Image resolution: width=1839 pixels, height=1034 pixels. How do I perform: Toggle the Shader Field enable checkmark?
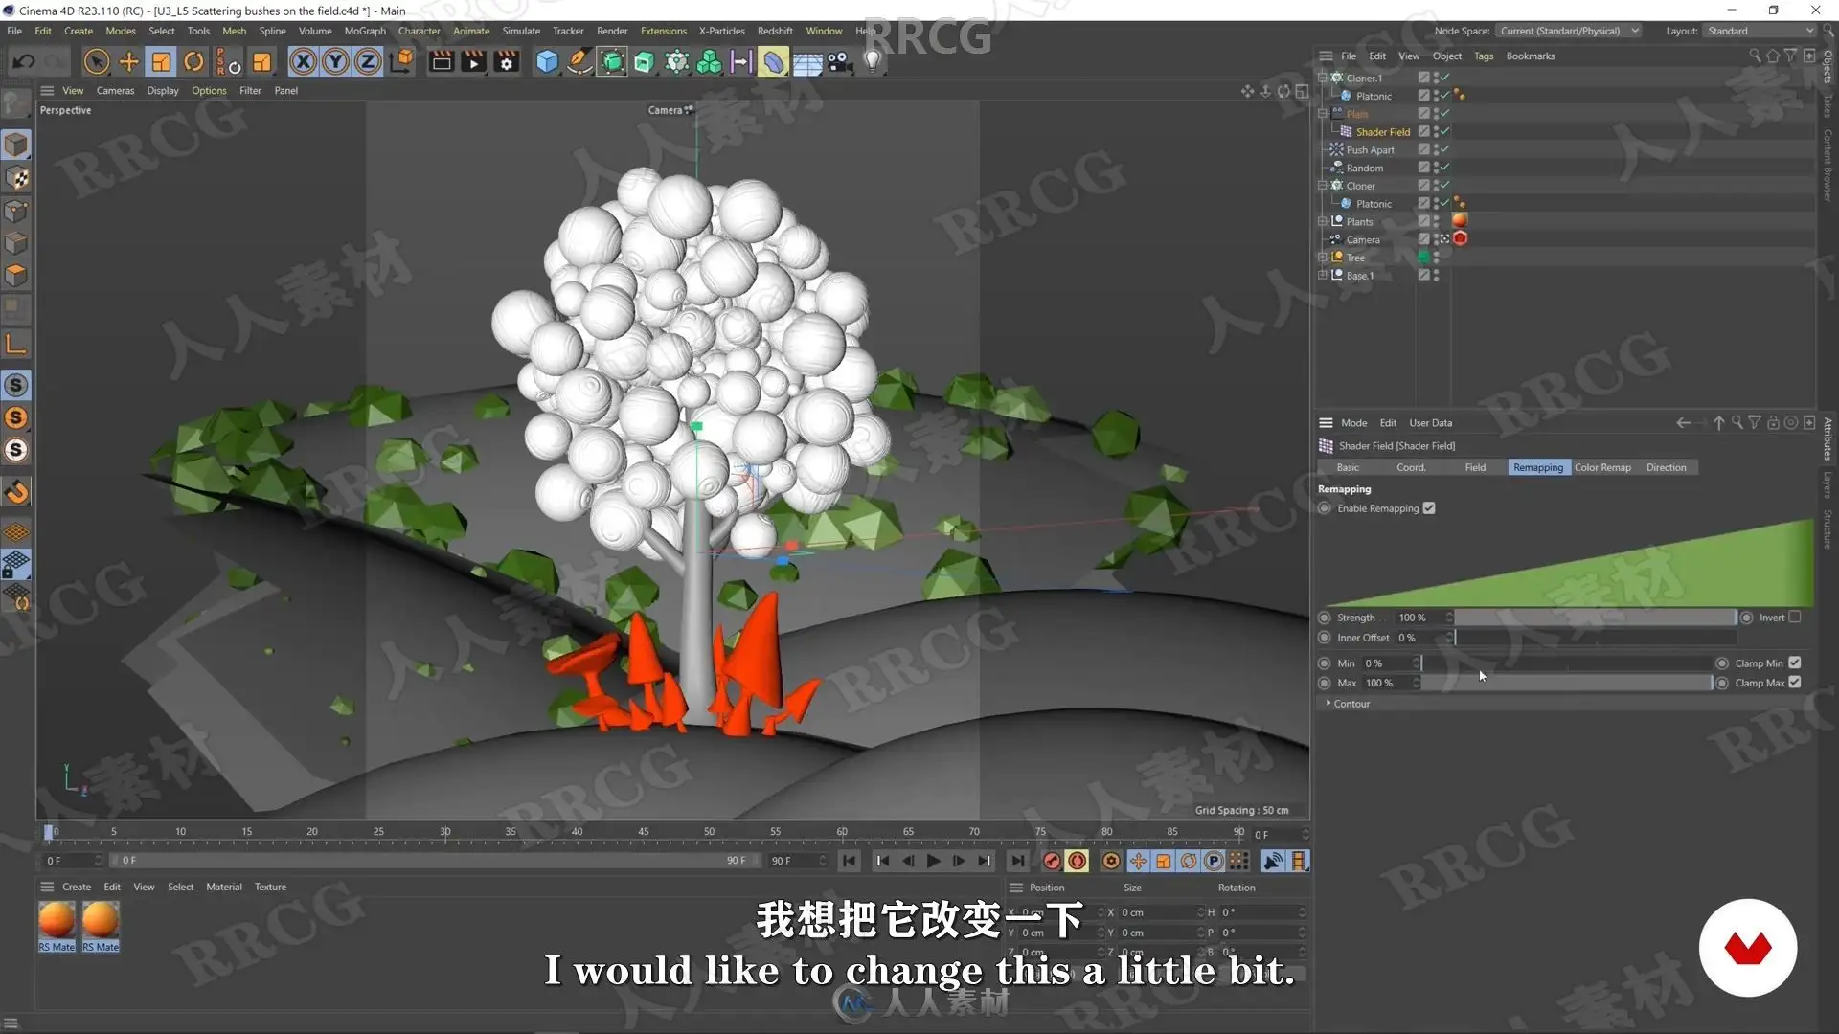tap(1444, 131)
